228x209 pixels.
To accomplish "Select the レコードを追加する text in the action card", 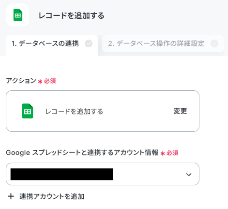I will pos(74,111).
